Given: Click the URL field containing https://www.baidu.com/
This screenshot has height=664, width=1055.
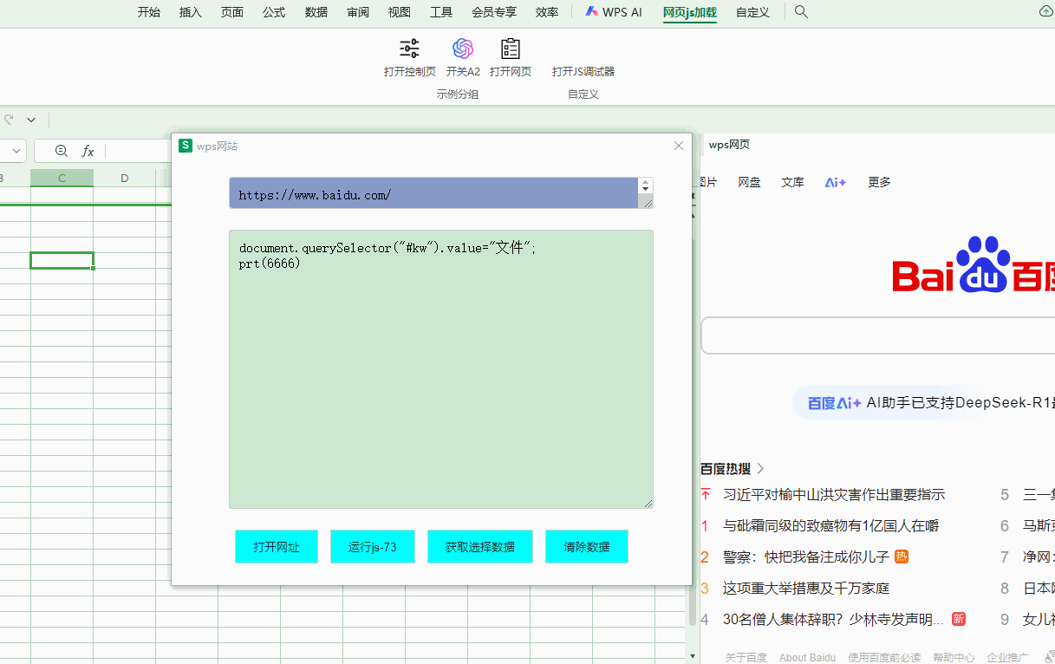Looking at the screenshot, I should tap(433, 193).
